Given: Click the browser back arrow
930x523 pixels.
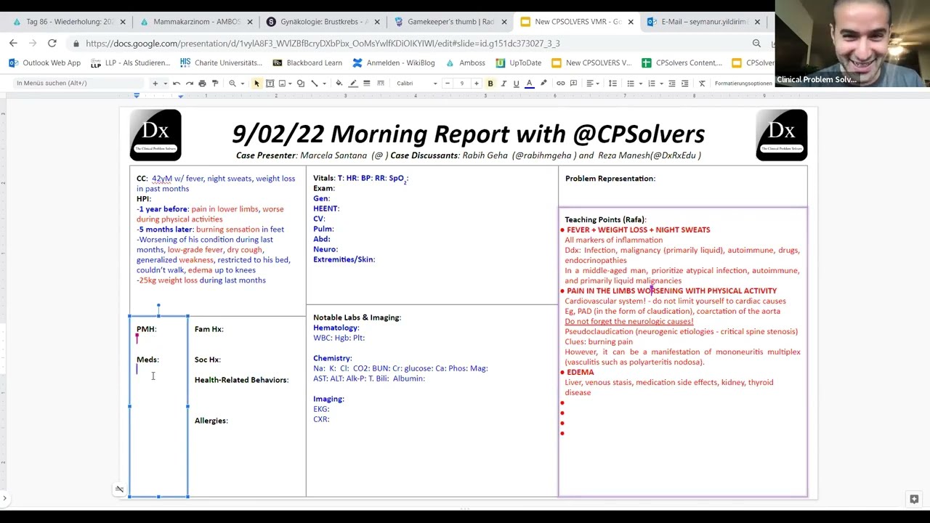Looking at the screenshot, I should coord(13,43).
